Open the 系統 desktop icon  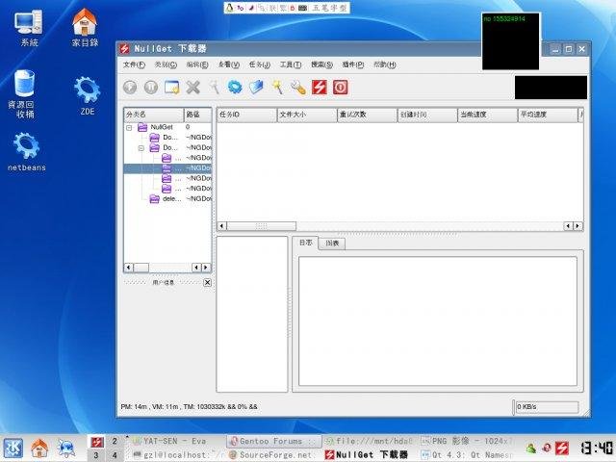pyautogui.click(x=29, y=28)
